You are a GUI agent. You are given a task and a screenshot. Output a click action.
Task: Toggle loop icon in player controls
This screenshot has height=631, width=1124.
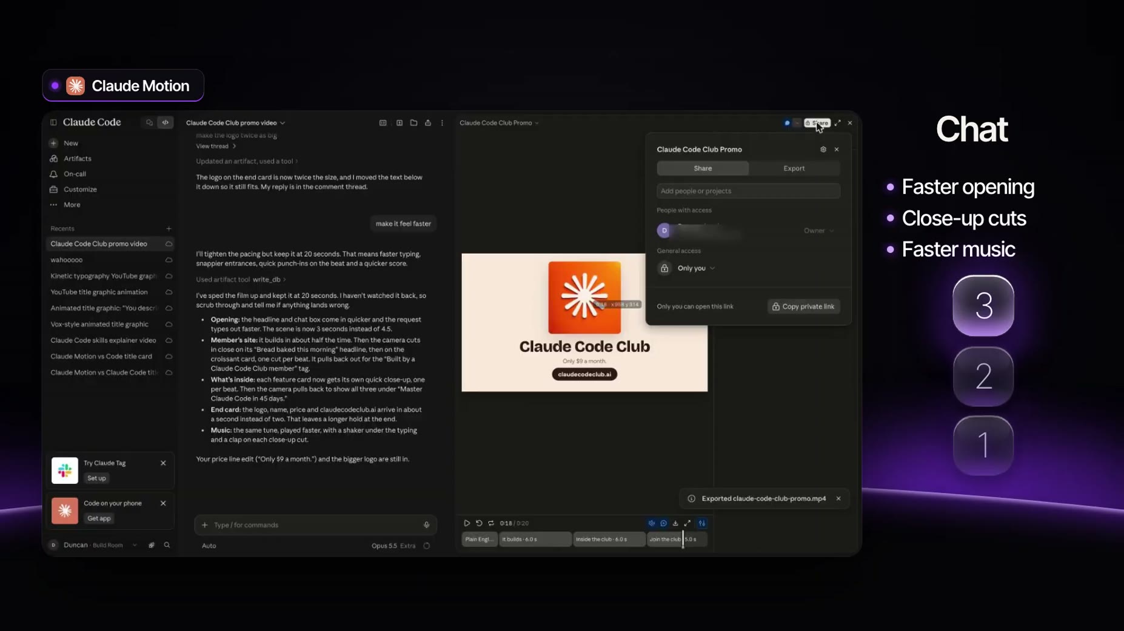[x=491, y=523]
